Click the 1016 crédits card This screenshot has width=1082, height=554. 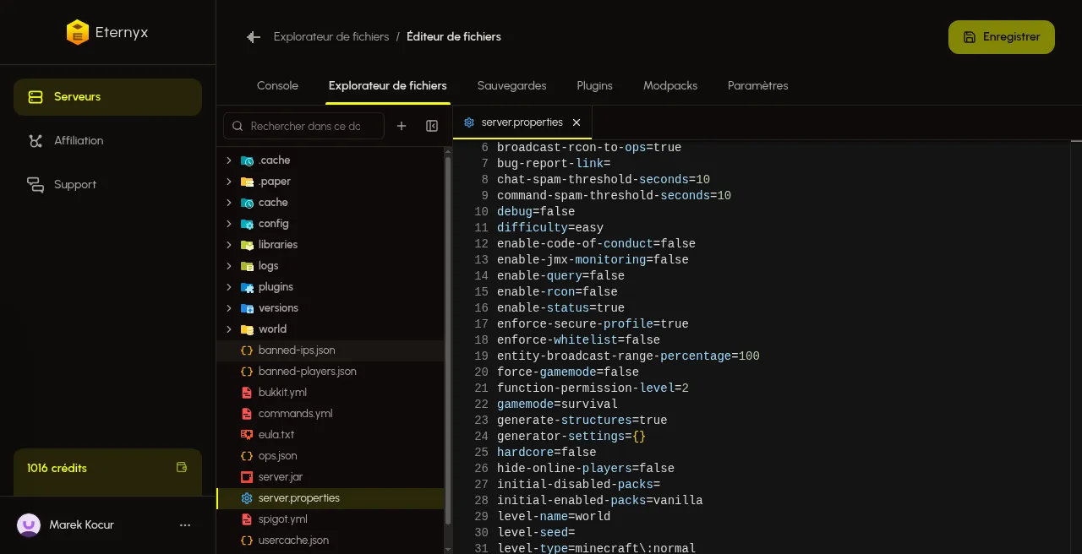point(107,471)
